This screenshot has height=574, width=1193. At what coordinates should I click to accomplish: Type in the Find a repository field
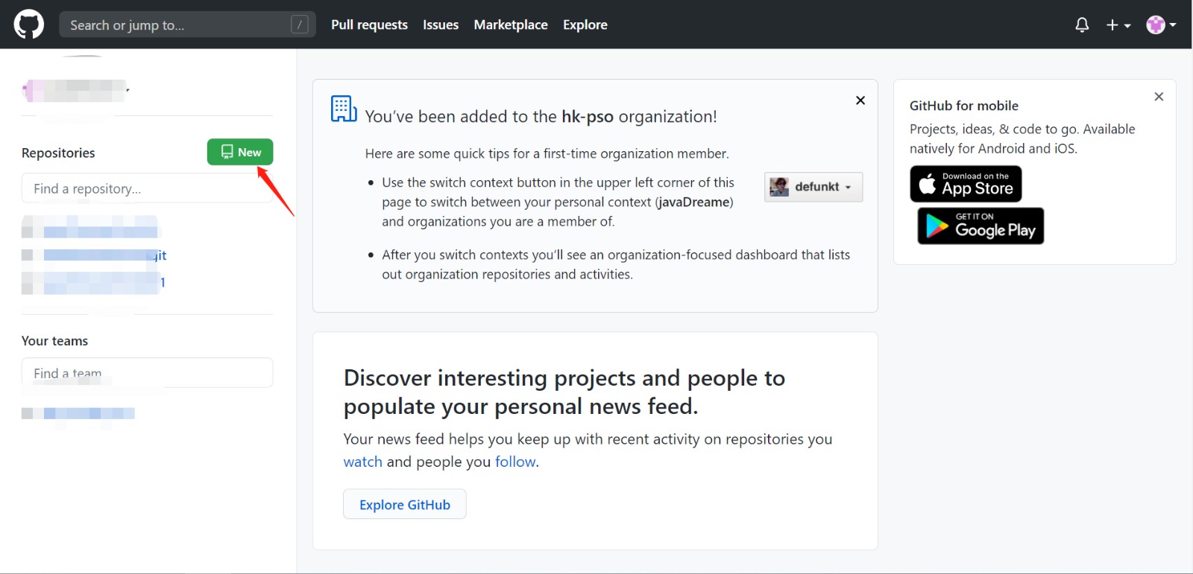[x=147, y=188]
